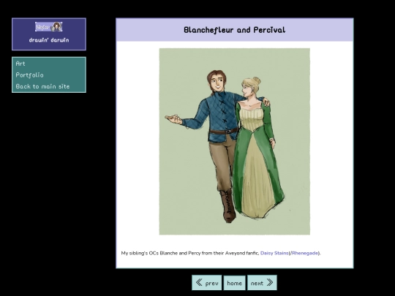The image size is (395, 296).
Task: Select Back to main site link
Action: (42, 86)
